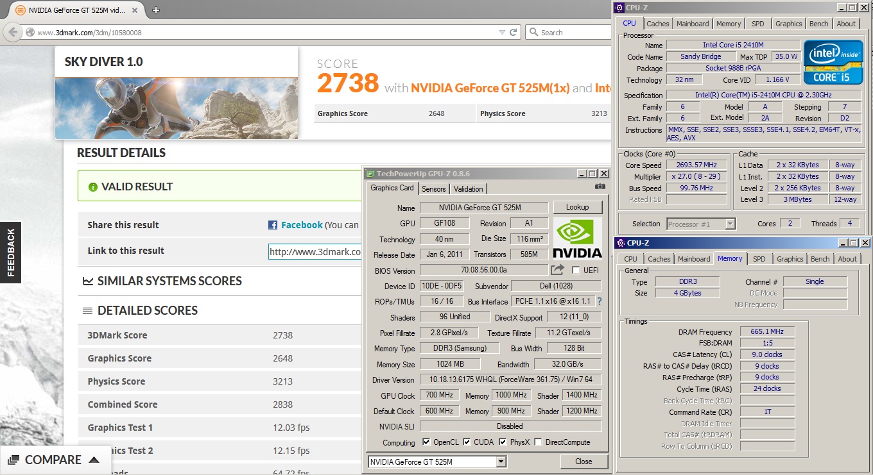The height and width of the screenshot is (475, 873).
Task: Click NVIDIA GeForce GT 525M score link
Action: click(x=490, y=88)
